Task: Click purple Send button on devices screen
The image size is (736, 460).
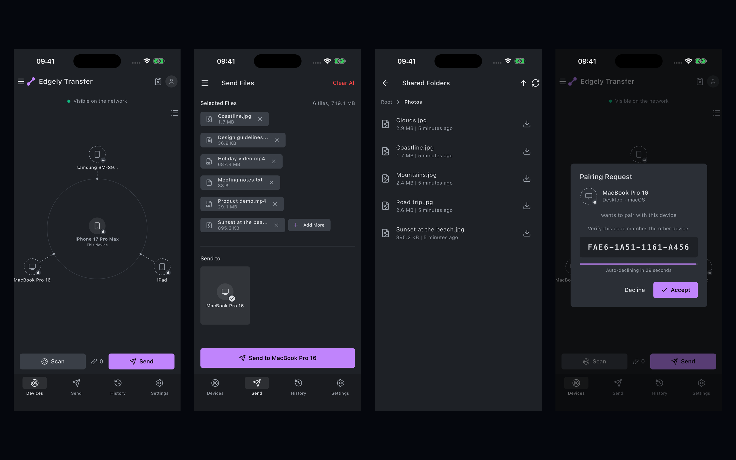Action: tap(141, 361)
